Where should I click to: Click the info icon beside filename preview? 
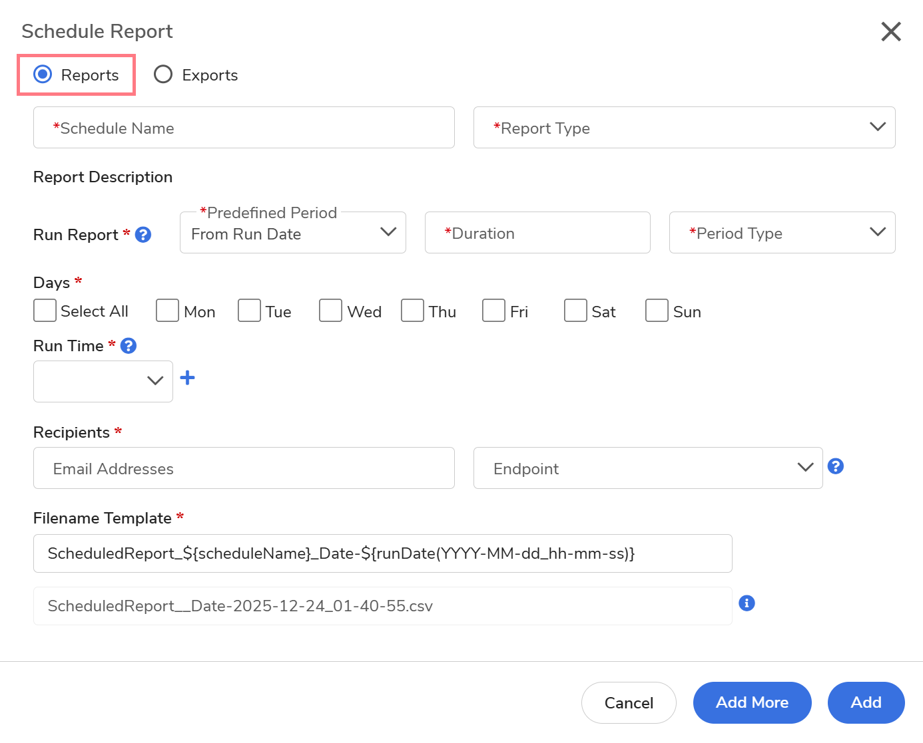tap(747, 603)
